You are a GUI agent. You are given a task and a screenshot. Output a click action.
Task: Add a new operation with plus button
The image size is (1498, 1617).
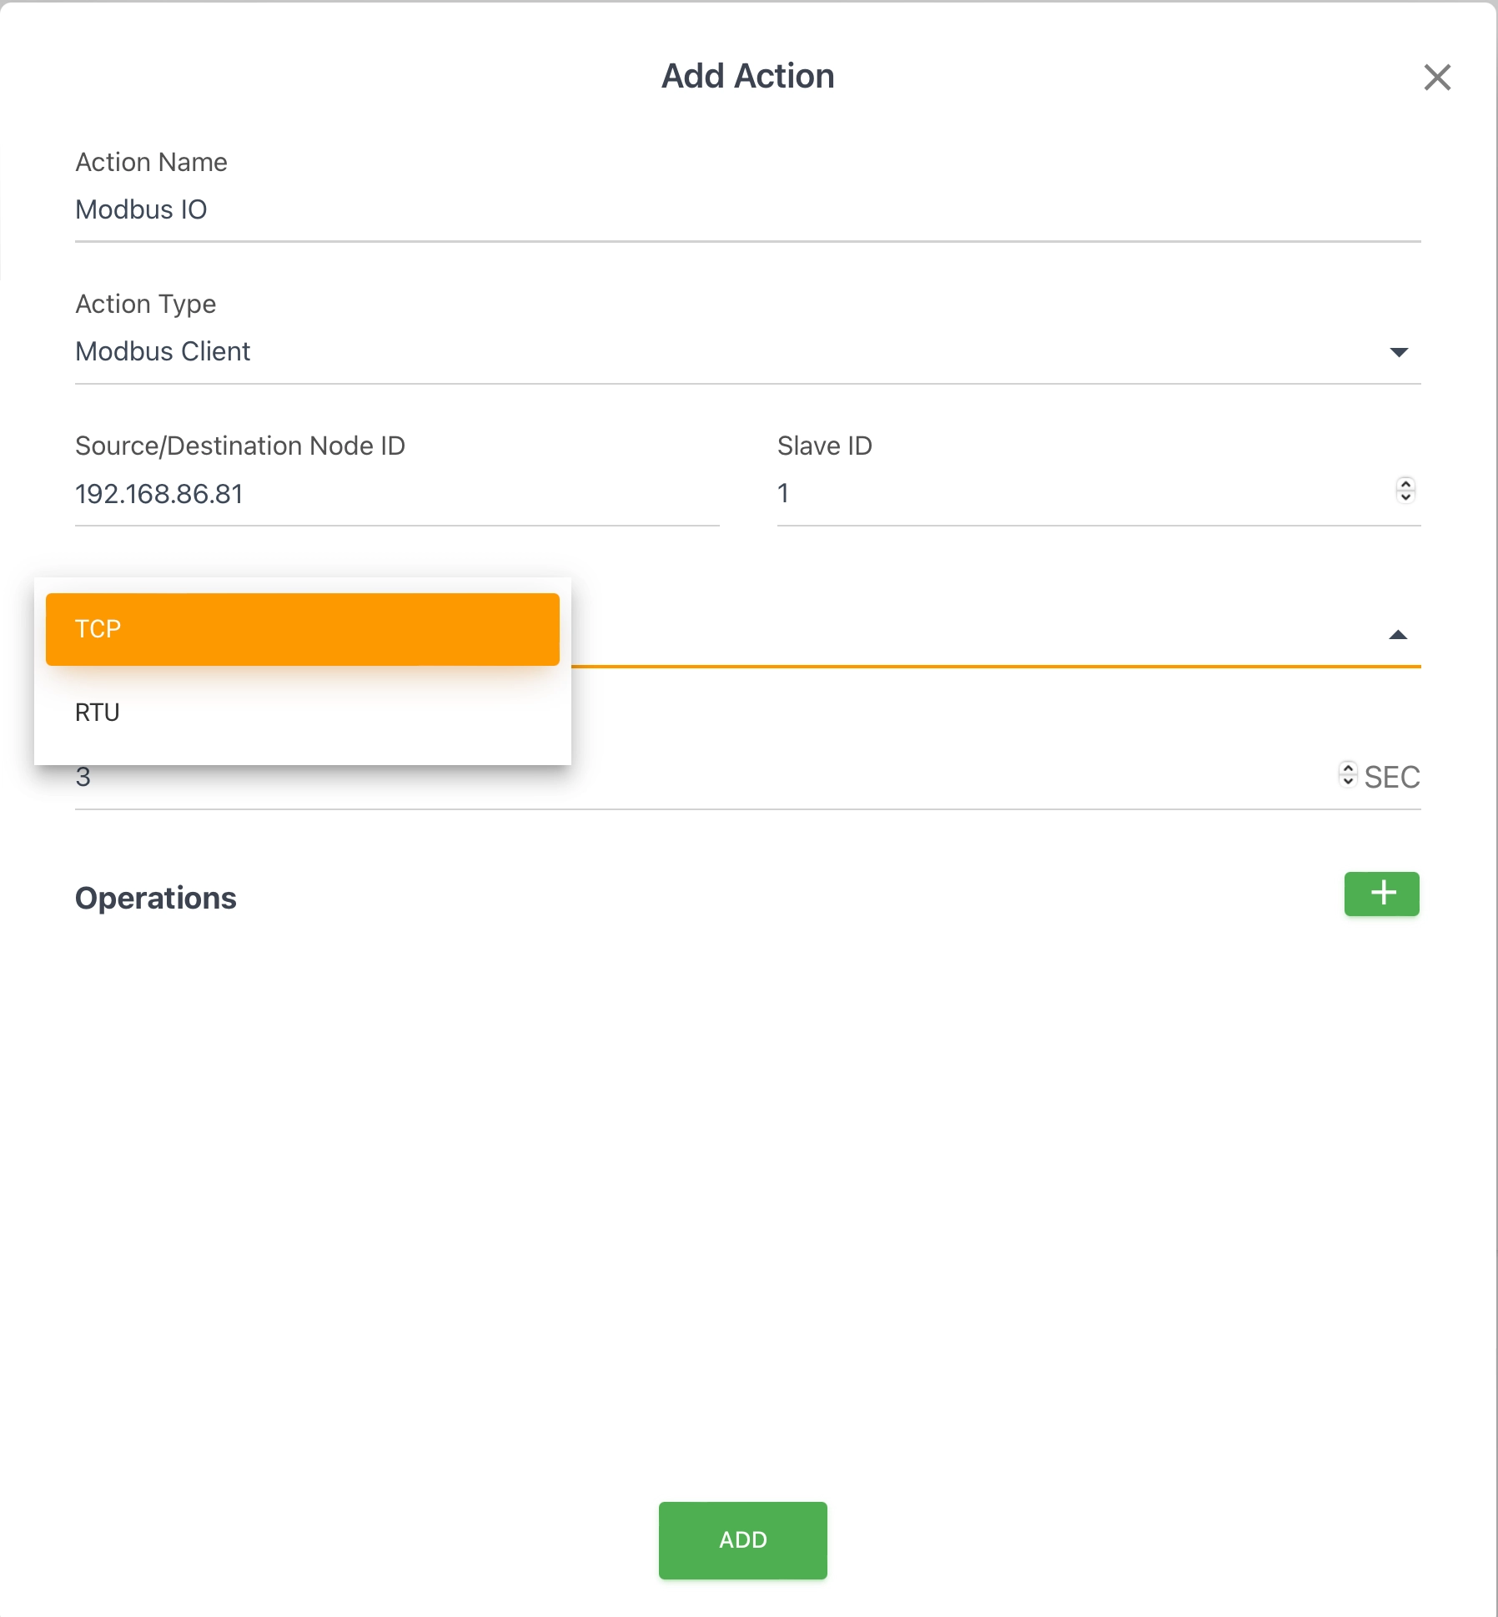coord(1381,894)
